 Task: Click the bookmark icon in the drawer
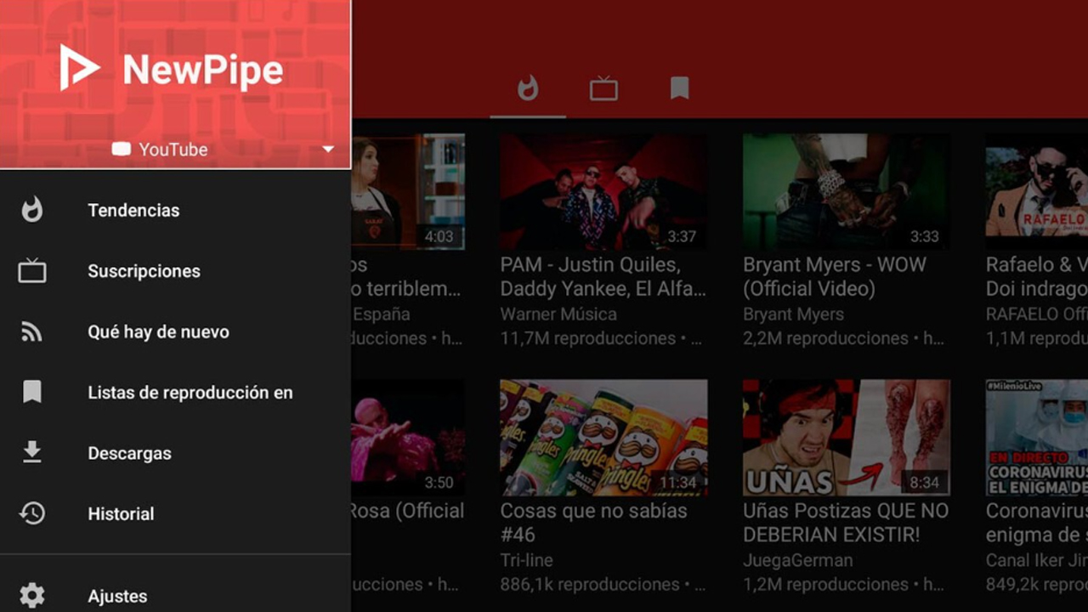pos(32,392)
